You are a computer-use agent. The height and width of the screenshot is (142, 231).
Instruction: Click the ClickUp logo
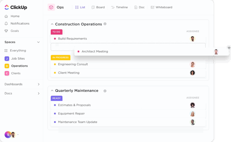pos(16,7)
